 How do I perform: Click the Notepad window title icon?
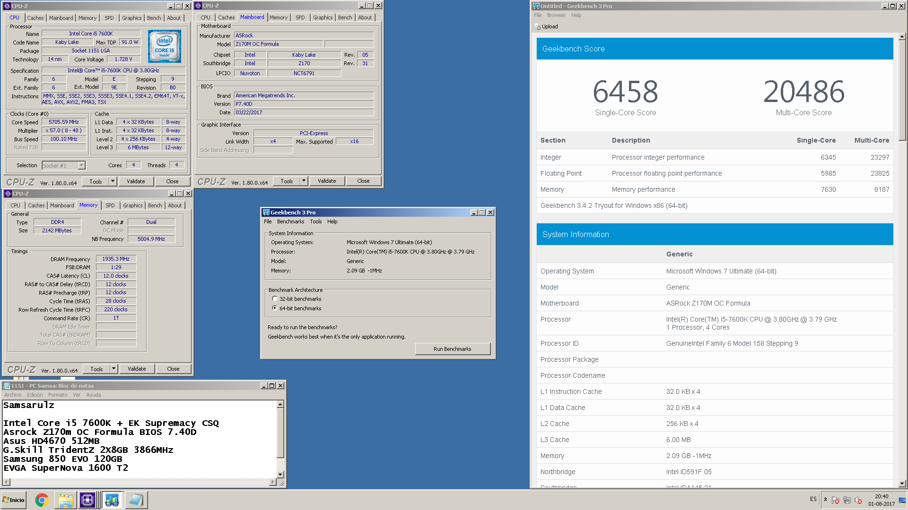7,386
